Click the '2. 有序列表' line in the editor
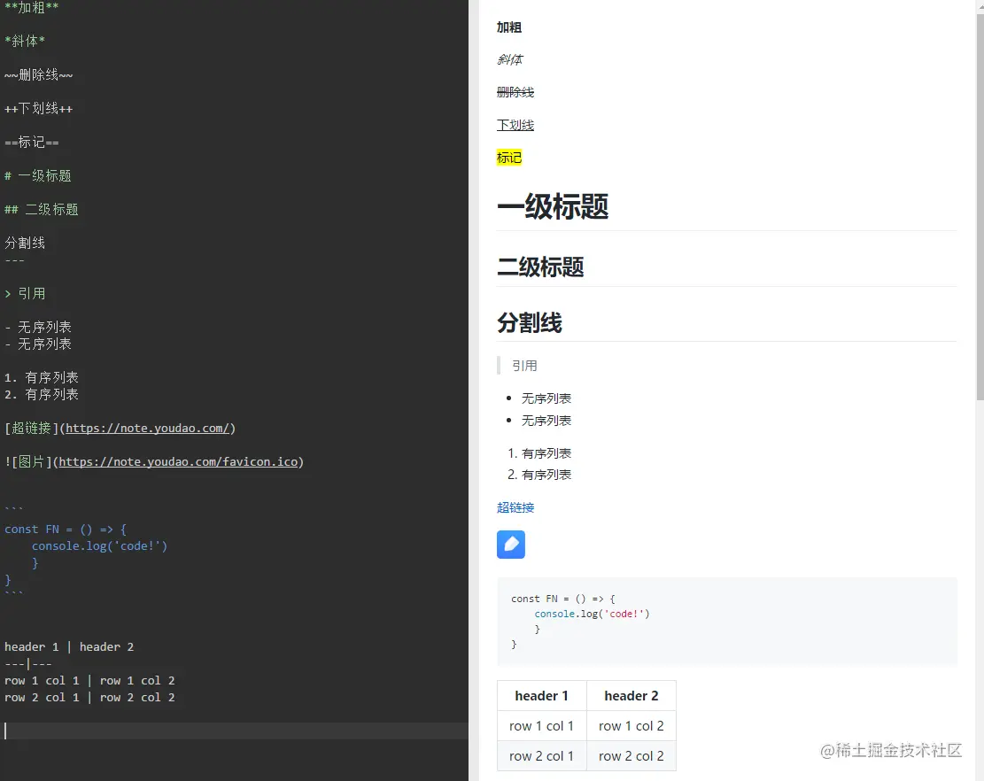Image resolution: width=984 pixels, height=781 pixels. pyautogui.click(x=42, y=395)
